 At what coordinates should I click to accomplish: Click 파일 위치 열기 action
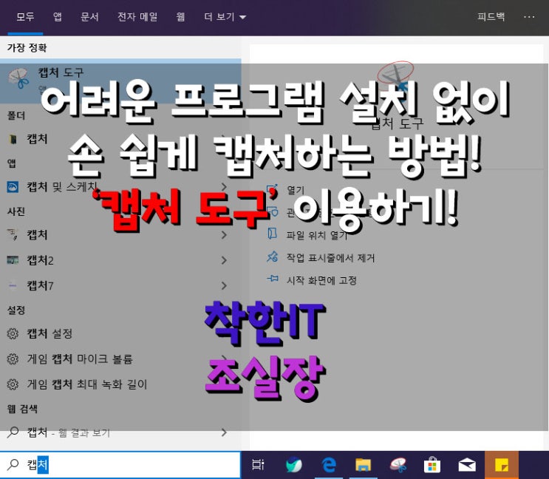[317, 235]
